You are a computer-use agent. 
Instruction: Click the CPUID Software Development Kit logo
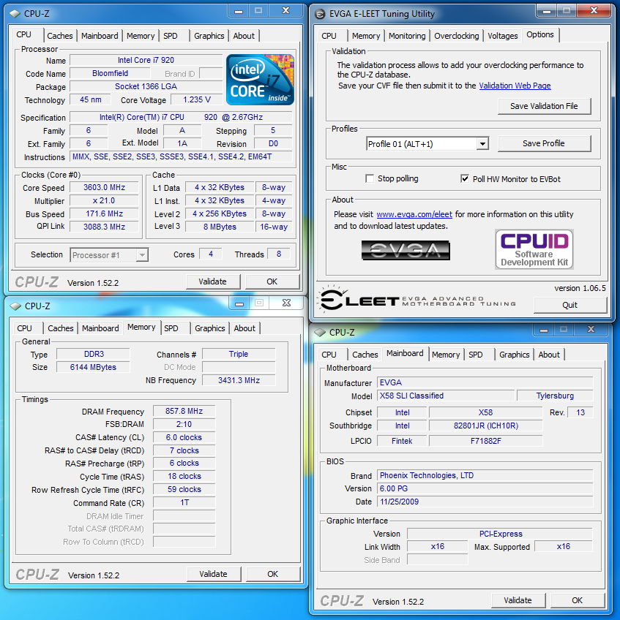click(534, 249)
